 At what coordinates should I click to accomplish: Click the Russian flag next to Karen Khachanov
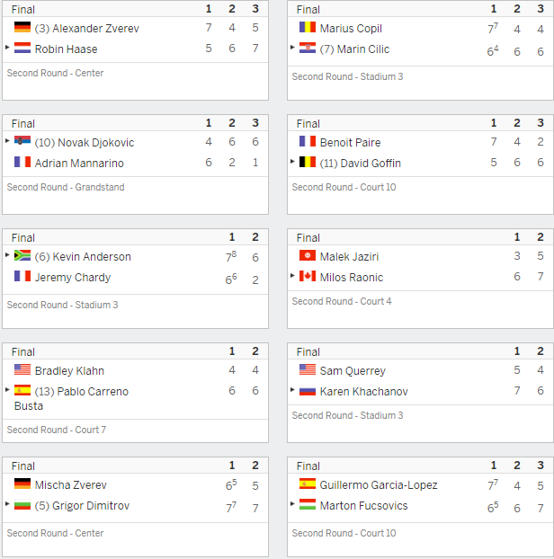308,391
